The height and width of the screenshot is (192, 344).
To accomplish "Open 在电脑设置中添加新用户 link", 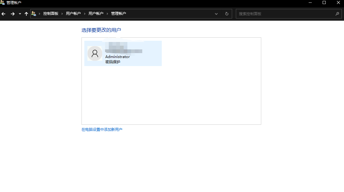I will (x=102, y=130).
